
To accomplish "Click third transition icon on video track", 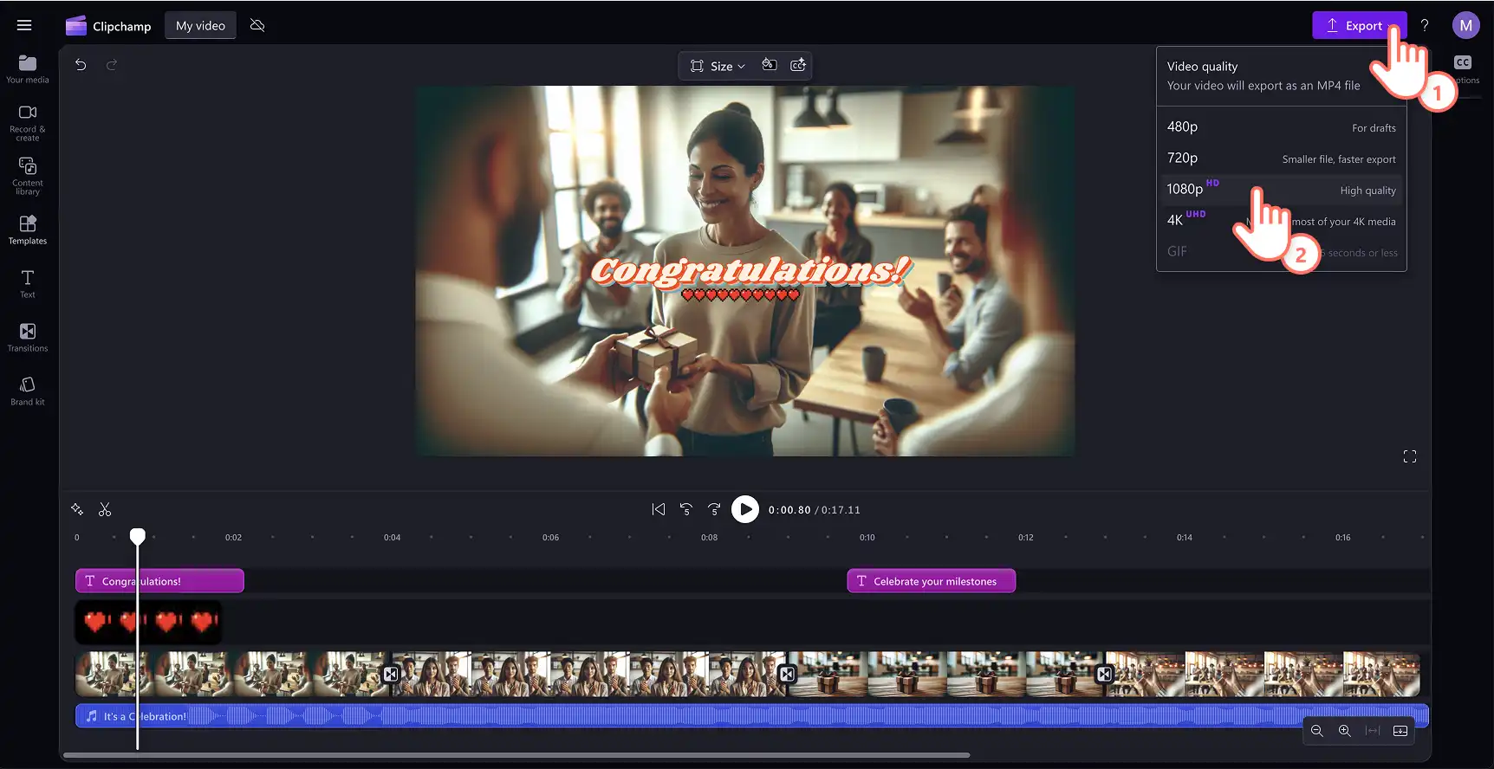I will click(1104, 674).
